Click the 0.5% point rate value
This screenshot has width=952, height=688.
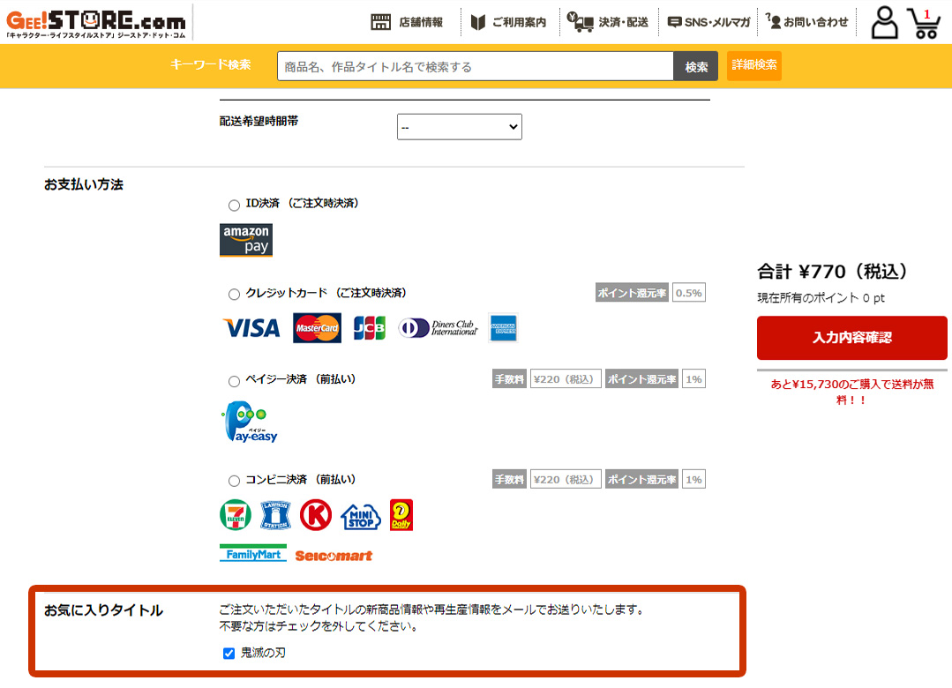689,293
